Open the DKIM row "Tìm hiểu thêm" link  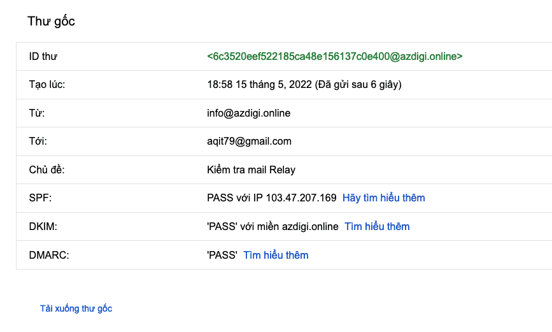point(377,227)
